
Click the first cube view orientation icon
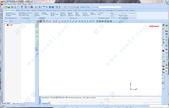(x=97, y=21)
